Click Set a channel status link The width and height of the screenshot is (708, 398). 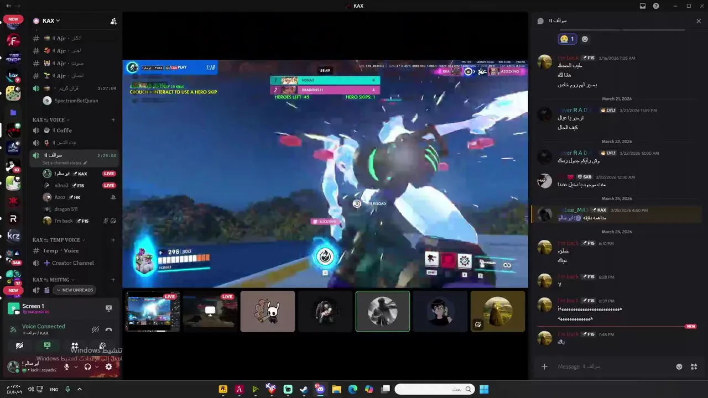click(65, 163)
